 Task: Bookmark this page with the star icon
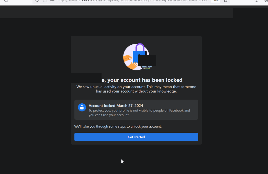pos(226,1)
